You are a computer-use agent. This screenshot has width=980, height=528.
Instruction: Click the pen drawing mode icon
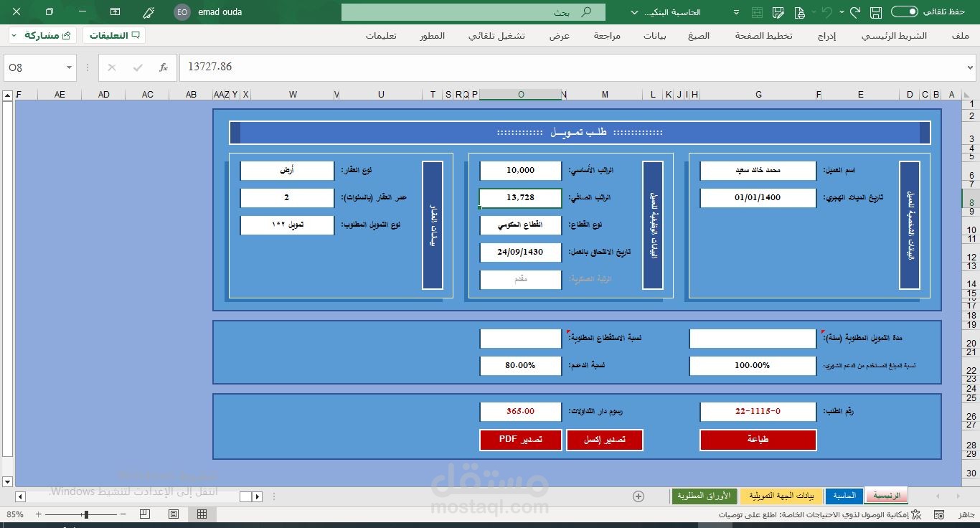point(149,12)
